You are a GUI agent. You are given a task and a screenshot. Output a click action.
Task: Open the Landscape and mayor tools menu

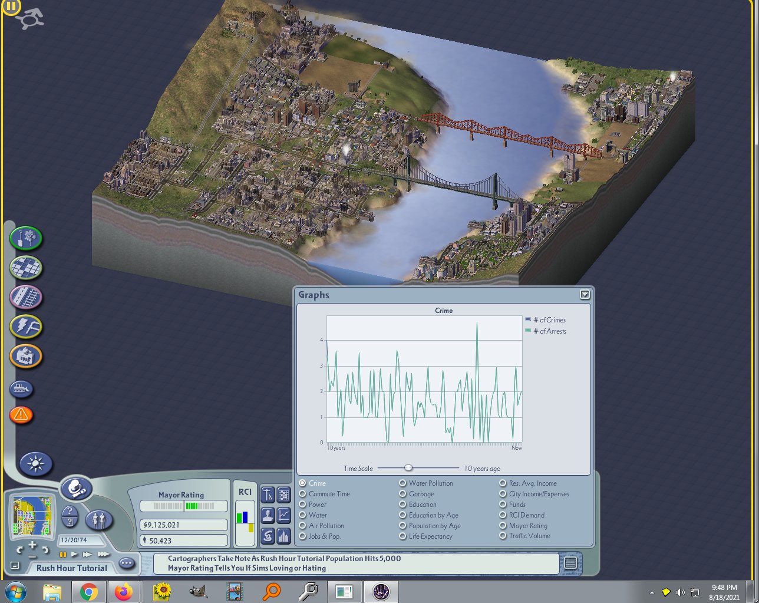pyautogui.click(x=26, y=239)
